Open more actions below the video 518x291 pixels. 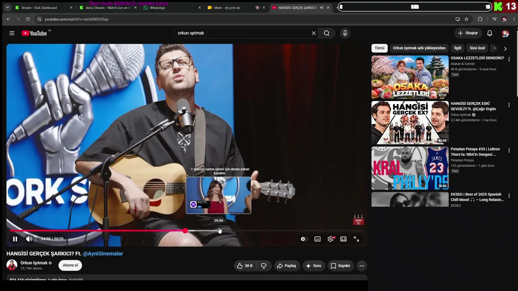362,266
